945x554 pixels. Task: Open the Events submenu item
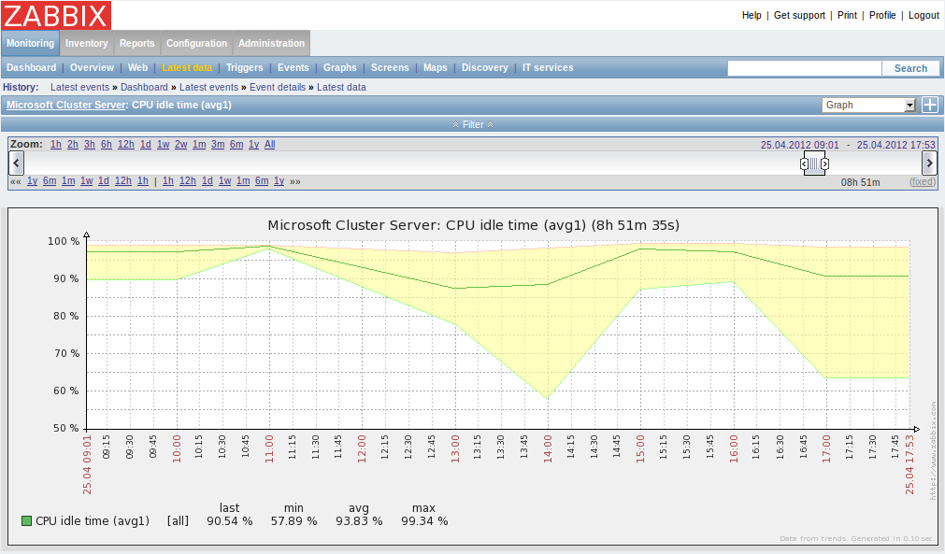coord(293,67)
